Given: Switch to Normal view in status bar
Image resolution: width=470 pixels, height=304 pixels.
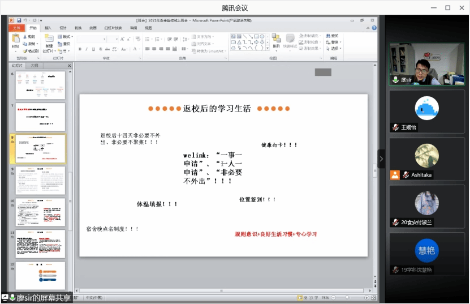Looking at the screenshot, I should tap(300, 298).
